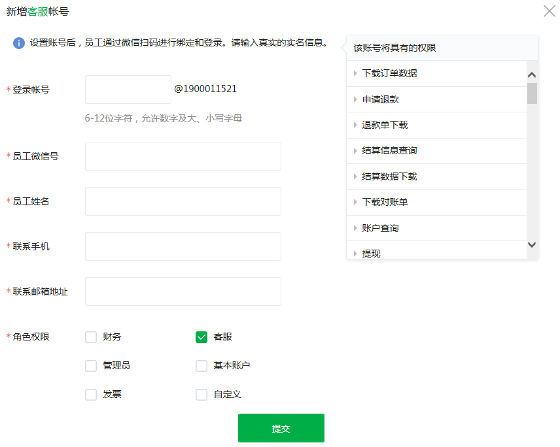Check the 自定义 role checkbox
This screenshot has width=560, height=447.
(201, 395)
